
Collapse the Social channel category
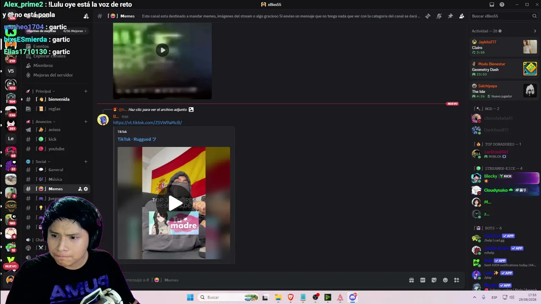tap(41, 161)
